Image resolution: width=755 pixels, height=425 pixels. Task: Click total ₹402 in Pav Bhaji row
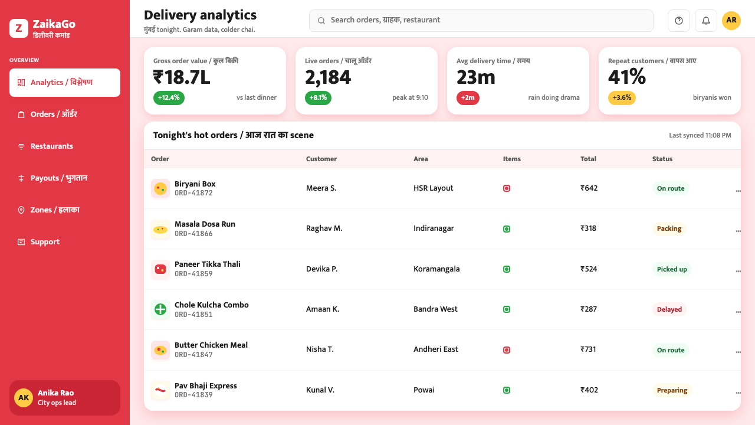tap(589, 390)
